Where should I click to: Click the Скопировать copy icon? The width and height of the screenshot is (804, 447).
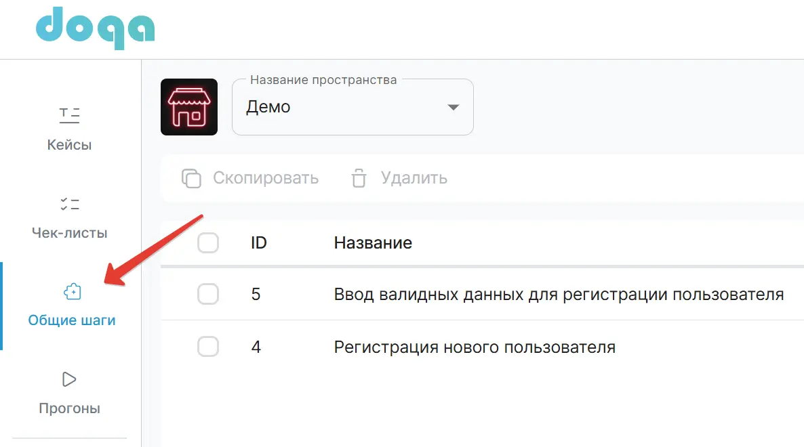pos(191,178)
